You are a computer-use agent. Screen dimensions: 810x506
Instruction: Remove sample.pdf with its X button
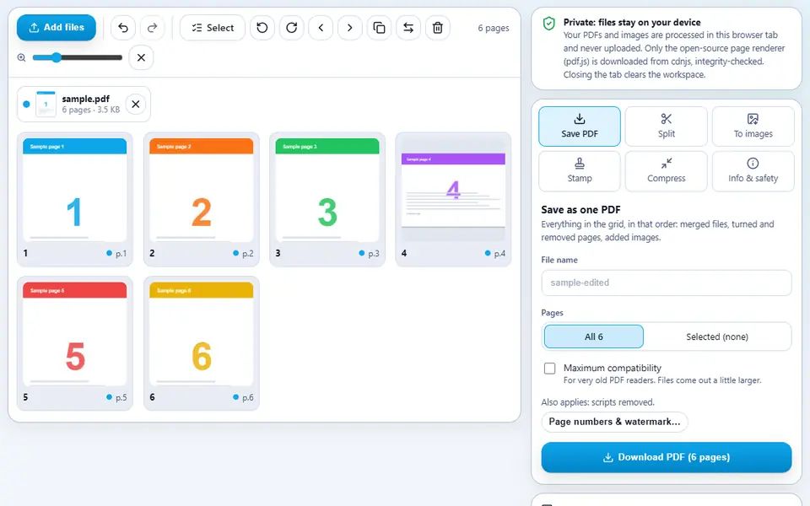coord(135,104)
